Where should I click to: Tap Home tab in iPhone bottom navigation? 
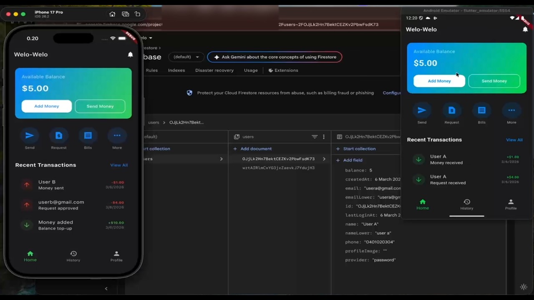(30, 256)
